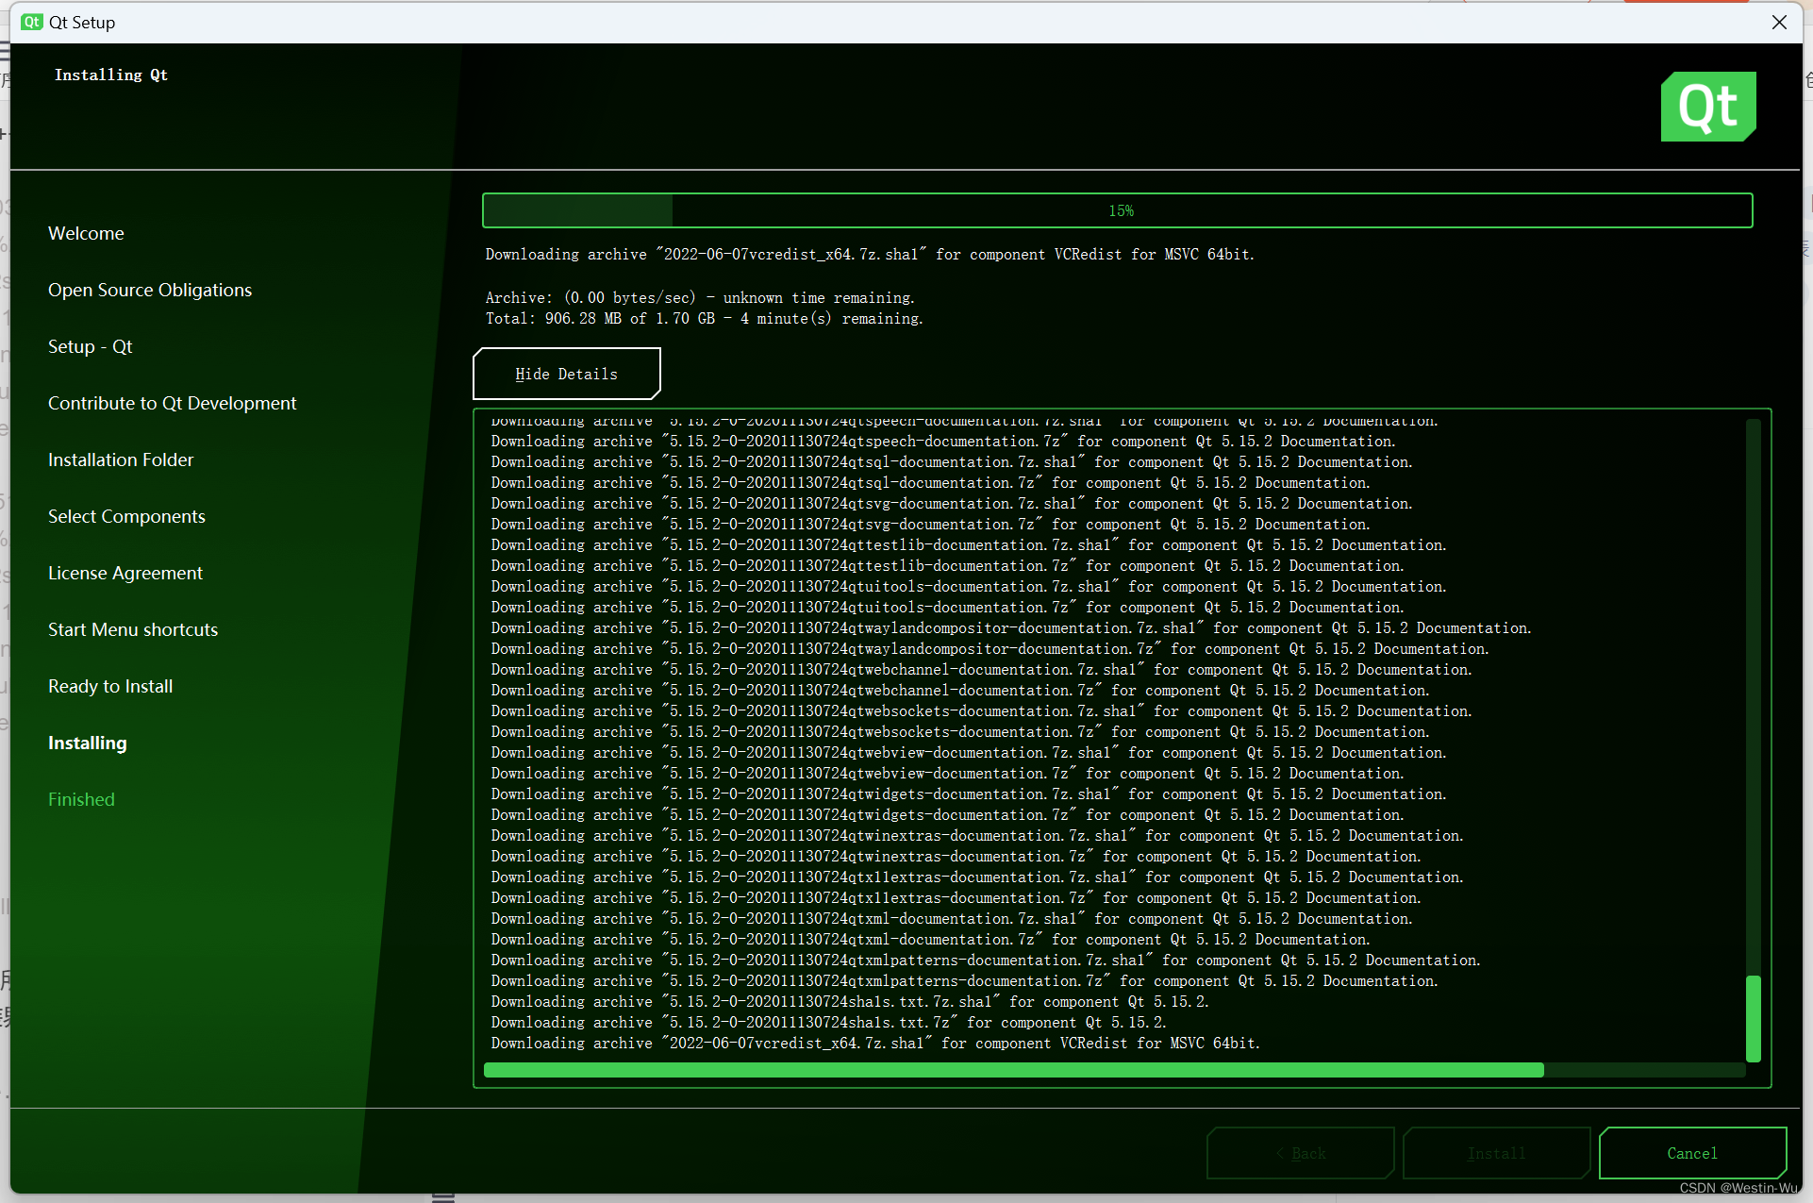Click log line qtsvg-documentation.7z
1813x1203 pixels.
(x=930, y=524)
